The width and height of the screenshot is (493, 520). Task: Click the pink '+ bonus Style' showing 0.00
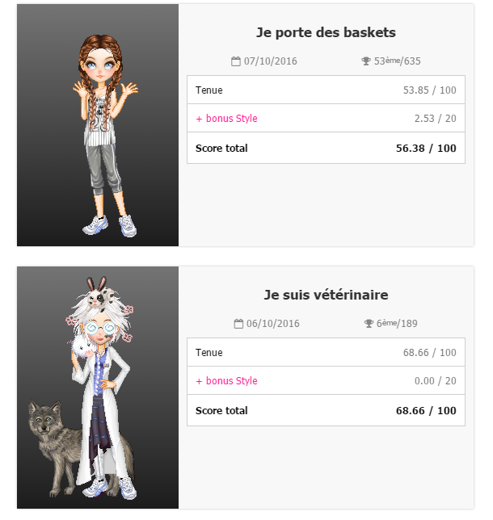click(x=227, y=381)
